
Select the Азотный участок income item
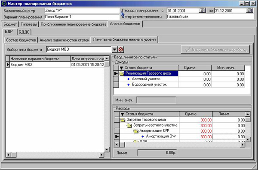click(x=146, y=79)
